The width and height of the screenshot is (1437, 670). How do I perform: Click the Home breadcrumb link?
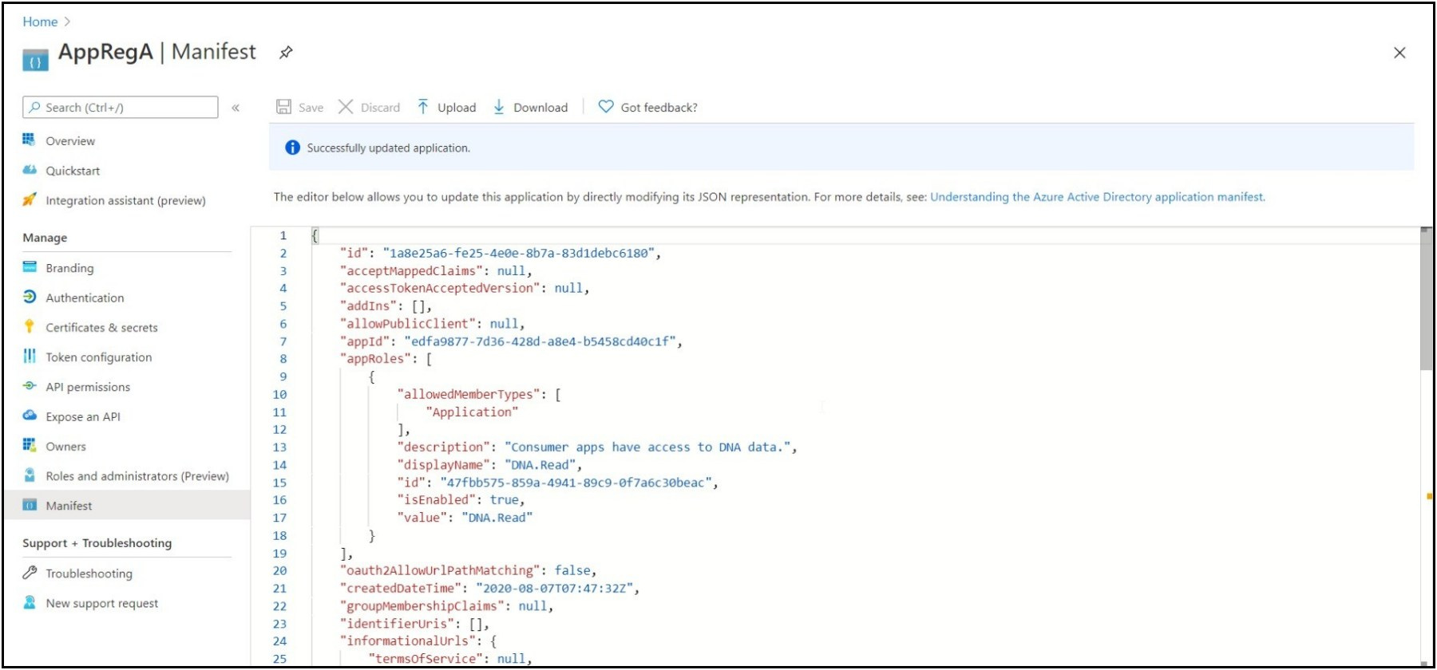[x=40, y=22]
